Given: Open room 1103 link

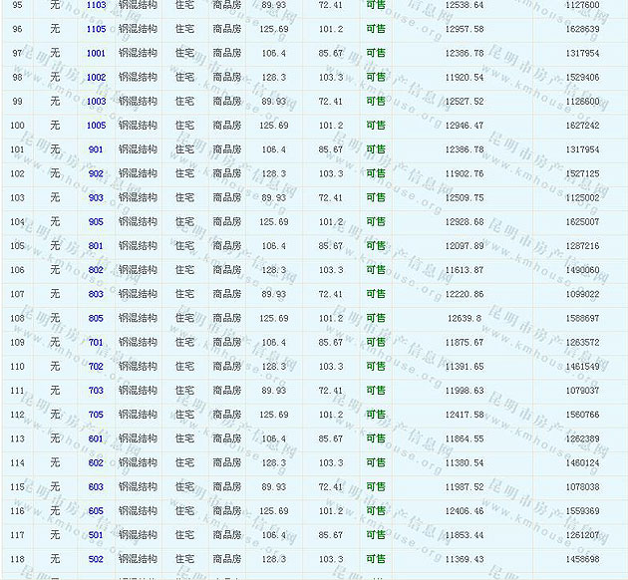Looking at the screenshot, I should (96, 5).
